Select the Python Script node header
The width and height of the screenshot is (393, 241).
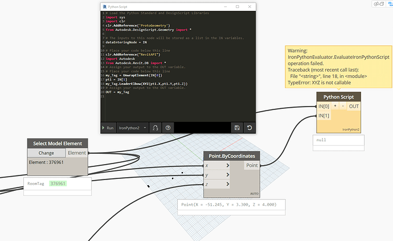point(339,97)
